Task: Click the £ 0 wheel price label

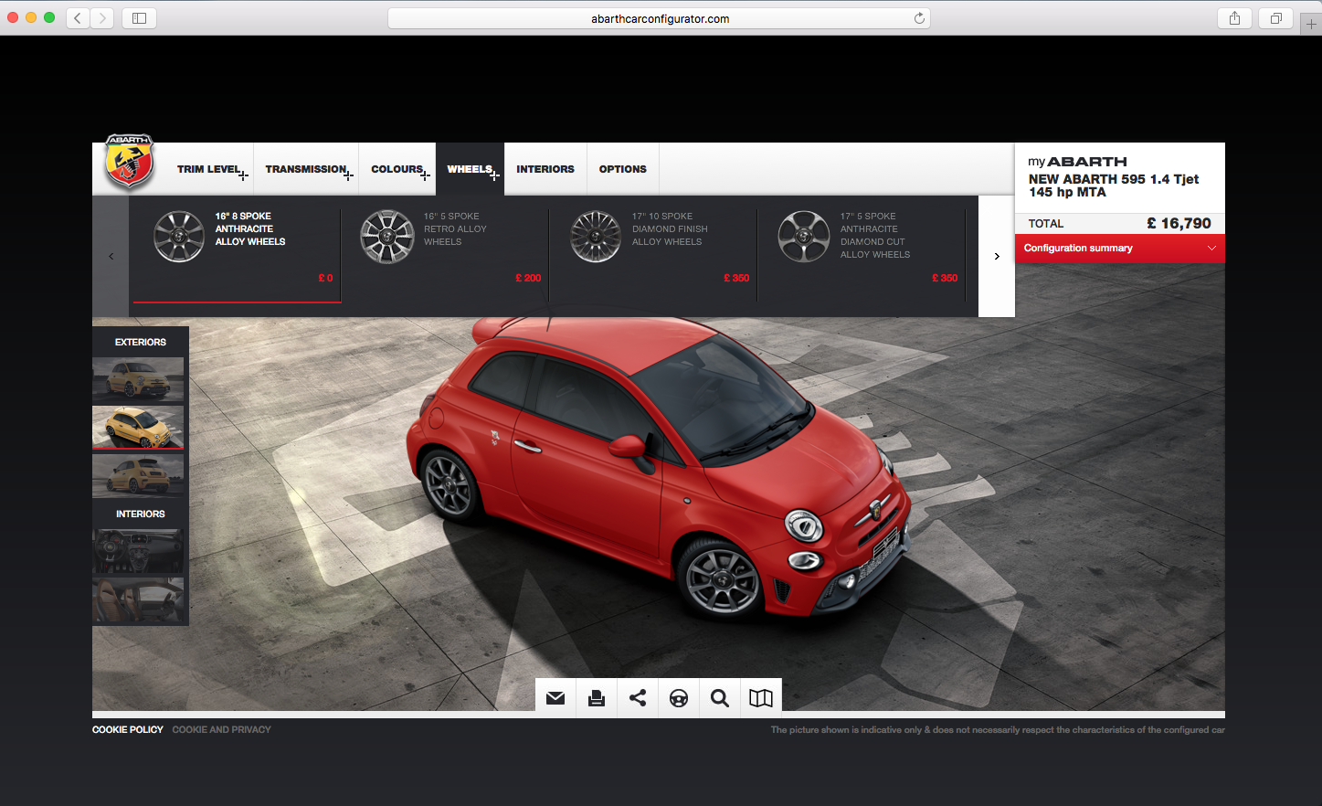Action: (x=325, y=278)
